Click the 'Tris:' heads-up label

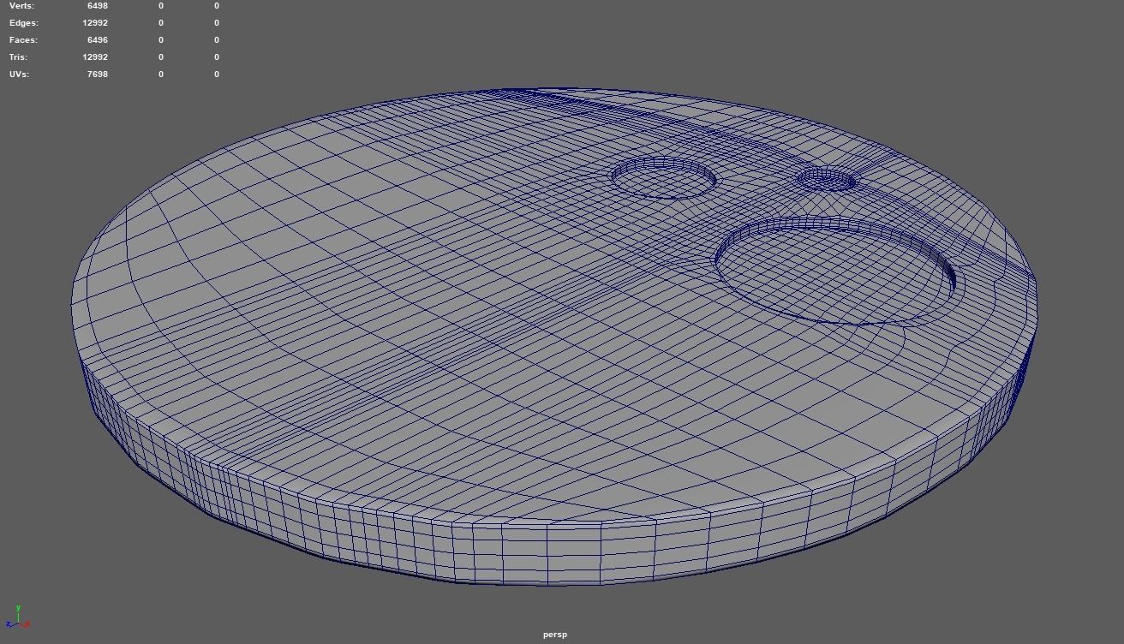[19, 57]
